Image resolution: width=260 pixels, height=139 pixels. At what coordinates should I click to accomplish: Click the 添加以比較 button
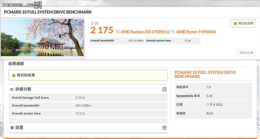click(x=246, y=53)
